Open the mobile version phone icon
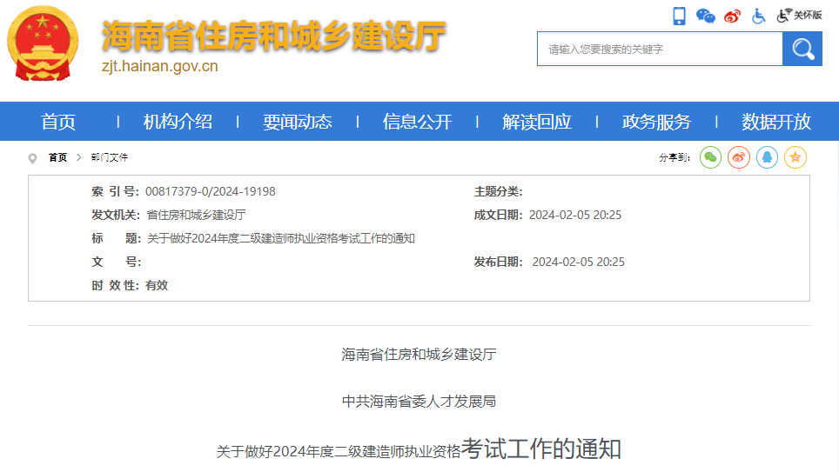The image size is (839, 472). tap(679, 16)
